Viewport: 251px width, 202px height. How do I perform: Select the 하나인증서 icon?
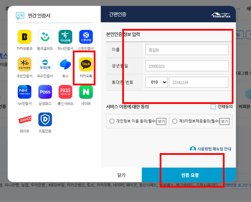pyautogui.click(x=65, y=37)
